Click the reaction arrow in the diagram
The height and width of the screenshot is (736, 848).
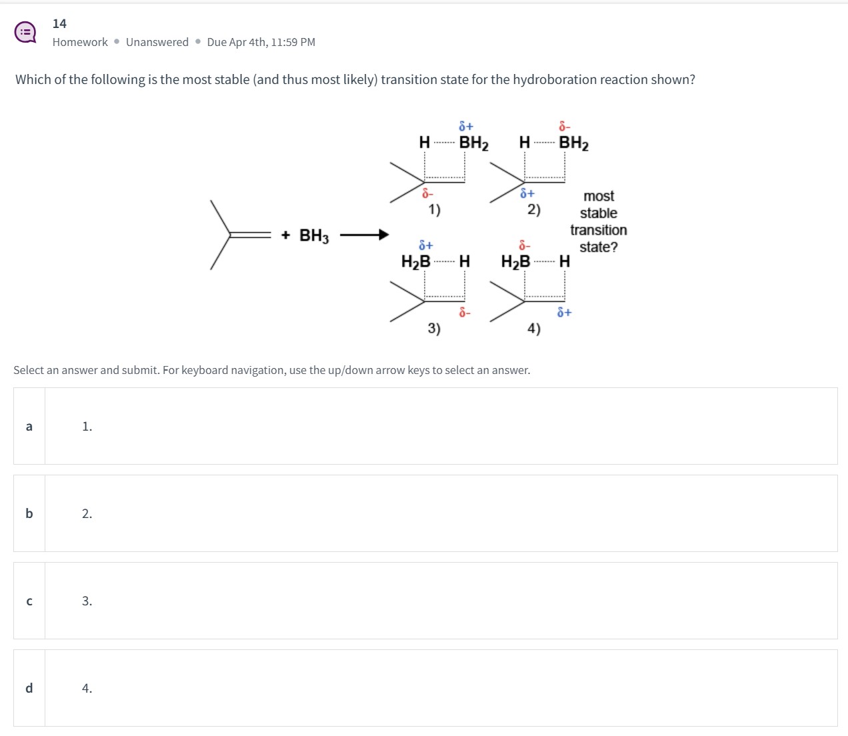365,235
